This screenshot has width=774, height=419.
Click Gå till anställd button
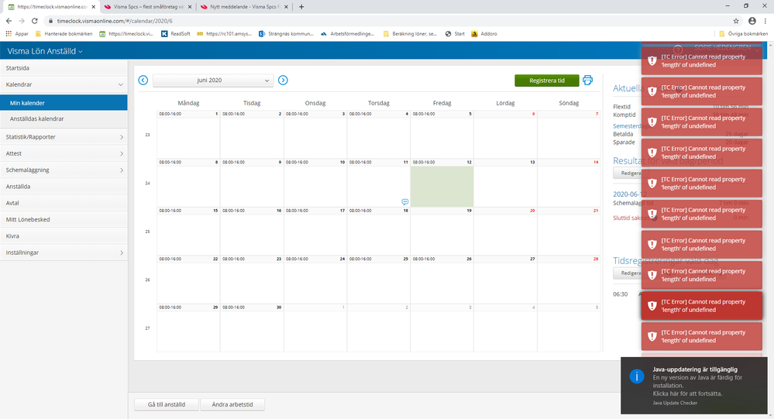click(x=167, y=404)
